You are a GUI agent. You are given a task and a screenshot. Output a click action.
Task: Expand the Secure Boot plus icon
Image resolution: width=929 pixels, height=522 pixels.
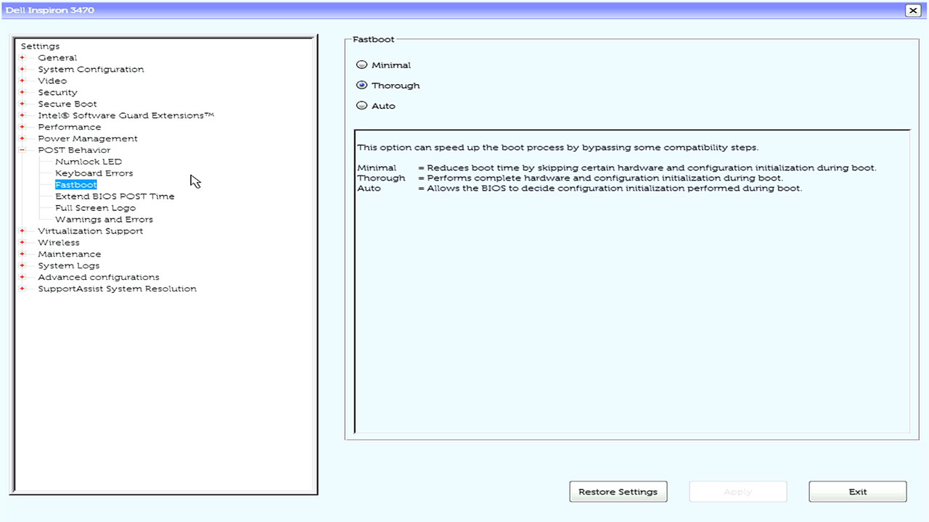[22, 104]
